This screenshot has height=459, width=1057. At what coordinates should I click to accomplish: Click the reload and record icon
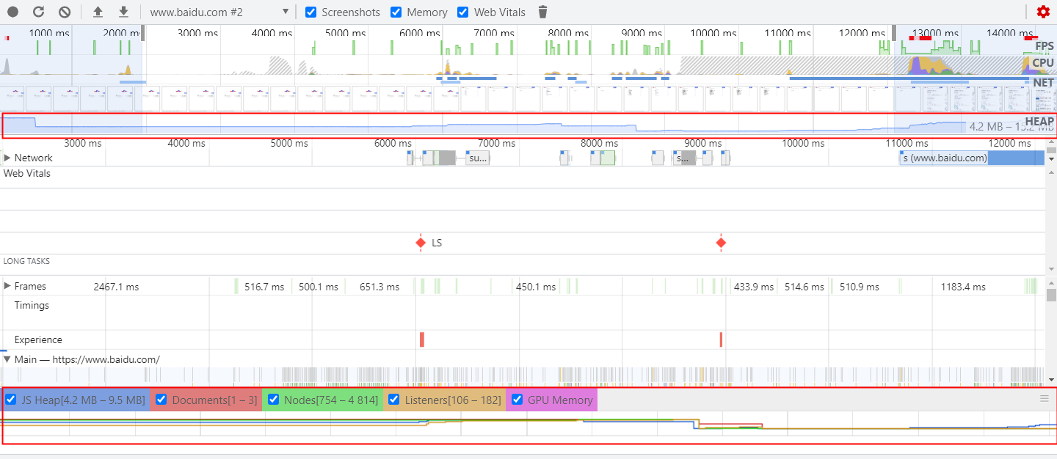pos(39,12)
